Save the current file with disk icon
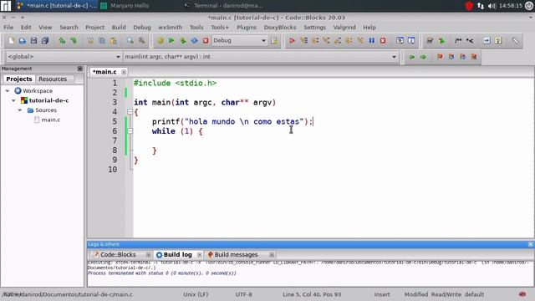Viewport: 535px width, 301px height. click(x=33, y=41)
